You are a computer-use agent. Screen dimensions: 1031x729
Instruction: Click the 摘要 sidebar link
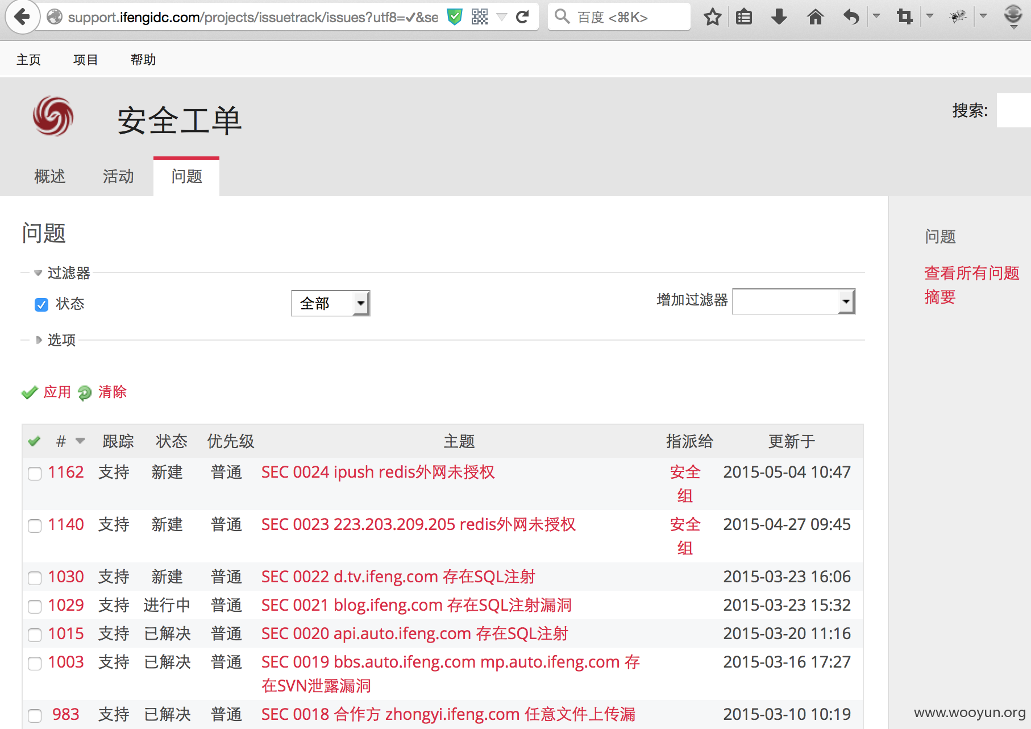[940, 297]
